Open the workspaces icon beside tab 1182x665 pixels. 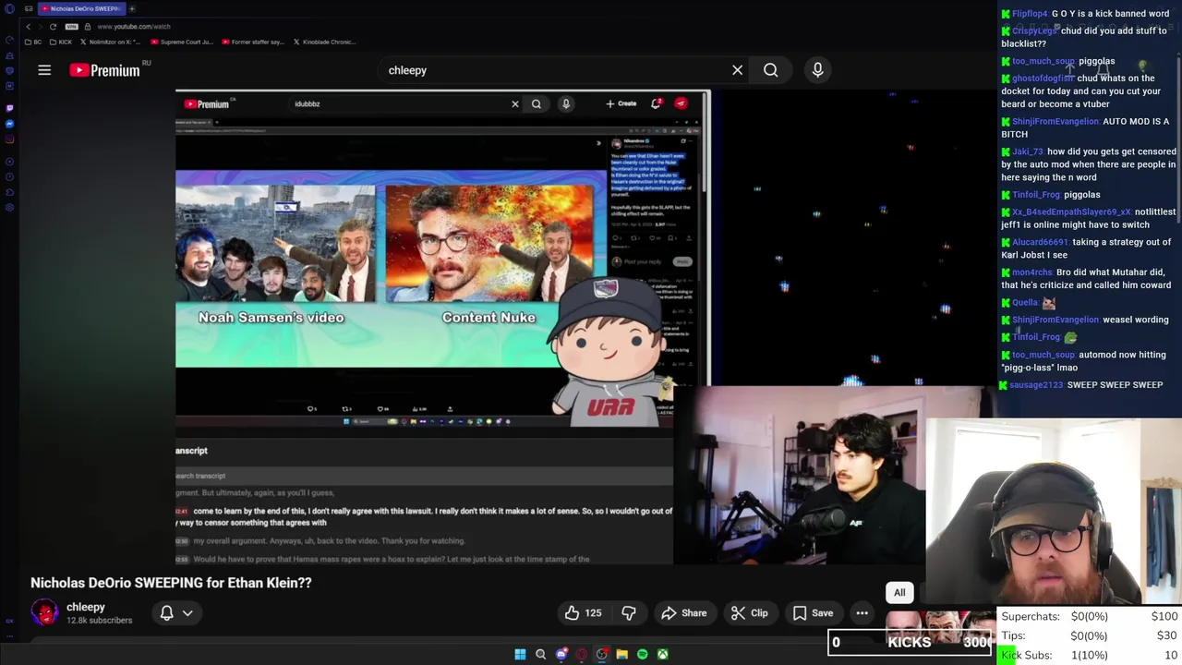pyautogui.click(x=29, y=8)
